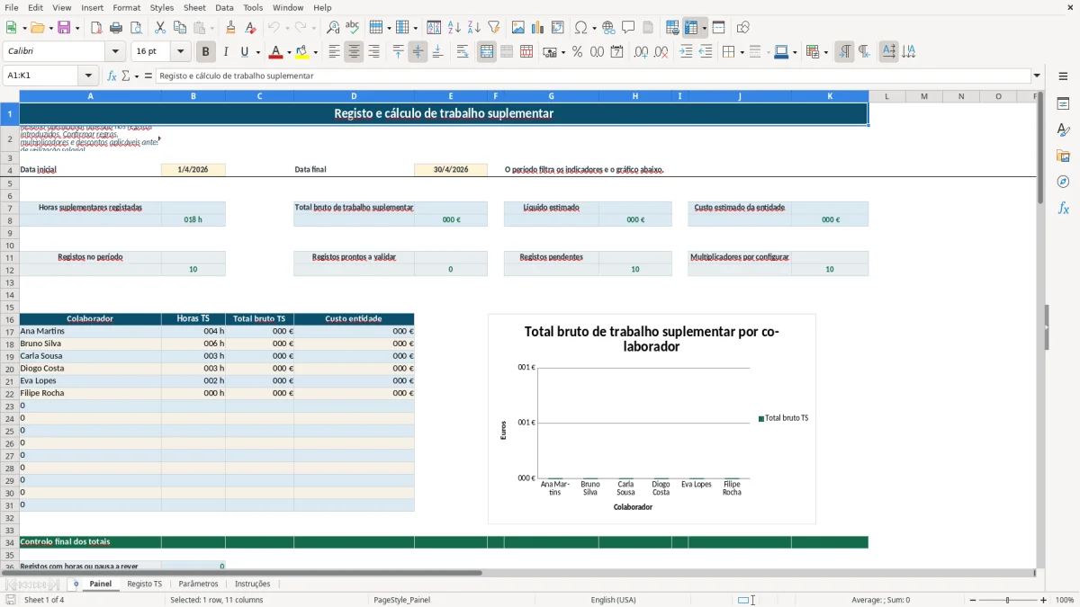Screen dimensions: 1080x607
Task: Expand the Name Box A1:K1 dropdown
Action: click(x=88, y=76)
